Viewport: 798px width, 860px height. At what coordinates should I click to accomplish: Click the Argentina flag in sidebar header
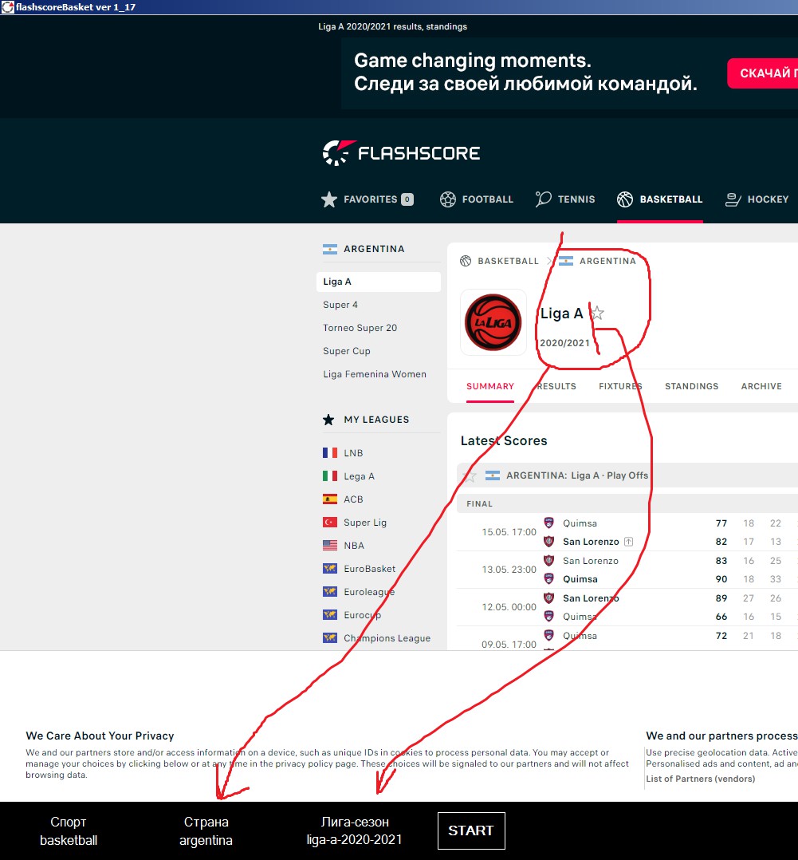coord(330,249)
